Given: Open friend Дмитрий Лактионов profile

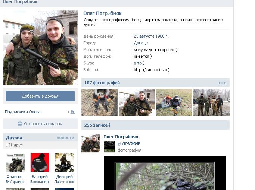Looking at the screenshot, I should coord(64,179).
